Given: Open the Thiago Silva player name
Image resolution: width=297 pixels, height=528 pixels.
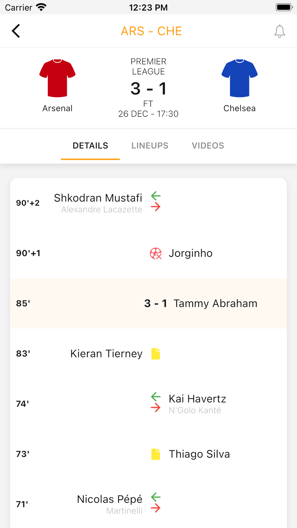Looking at the screenshot, I should pos(199,454).
